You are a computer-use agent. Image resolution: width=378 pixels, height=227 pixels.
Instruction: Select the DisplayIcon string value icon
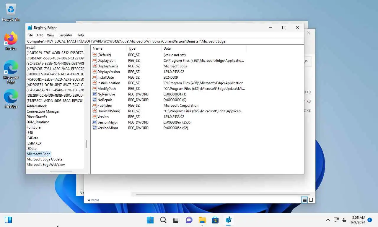tap(94, 61)
